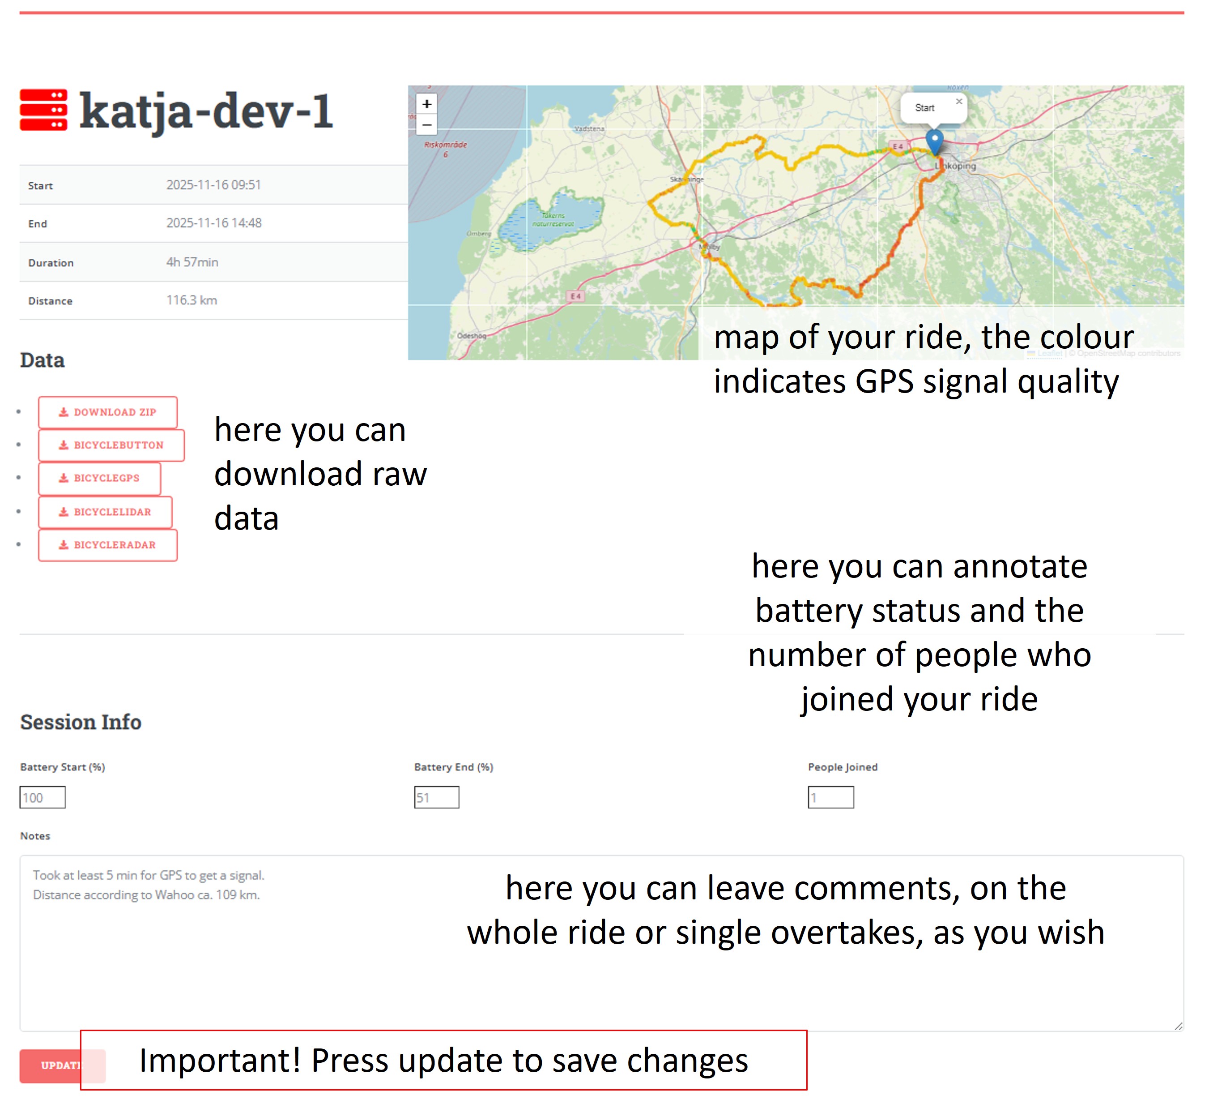This screenshot has width=1209, height=1108.
Task: Download the BICYCLERADAR data file
Action: coord(108,545)
